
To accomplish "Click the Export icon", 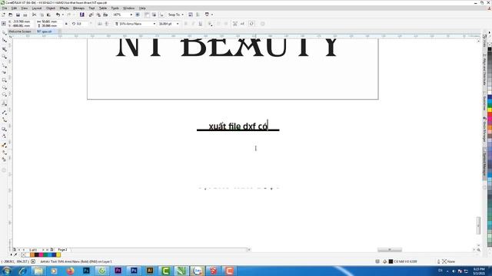I will point(98,15).
